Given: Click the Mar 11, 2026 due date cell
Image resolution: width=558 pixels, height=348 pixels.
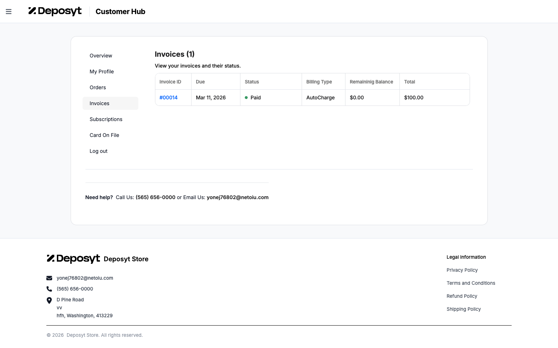Looking at the screenshot, I should click(216, 98).
